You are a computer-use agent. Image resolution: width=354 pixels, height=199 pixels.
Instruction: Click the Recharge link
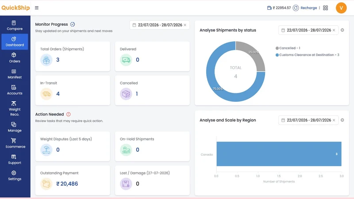coord(308,8)
